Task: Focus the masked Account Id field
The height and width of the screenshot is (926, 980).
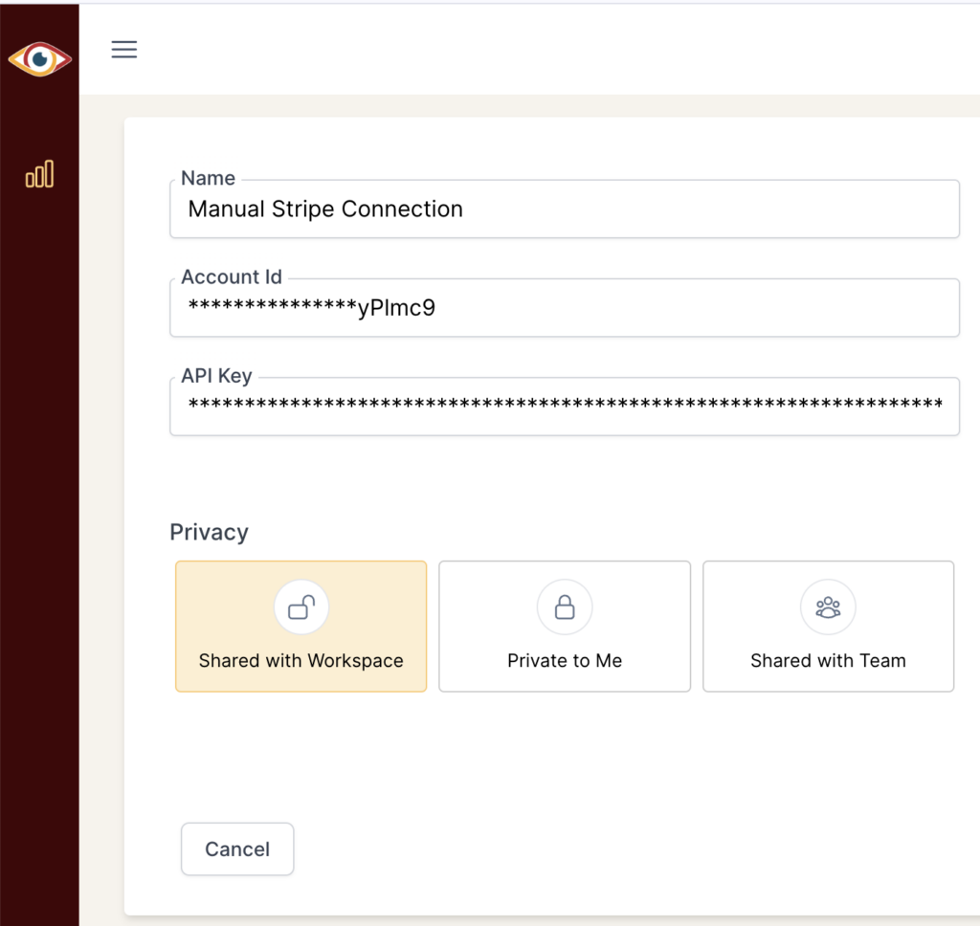Action: coord(564,307)
